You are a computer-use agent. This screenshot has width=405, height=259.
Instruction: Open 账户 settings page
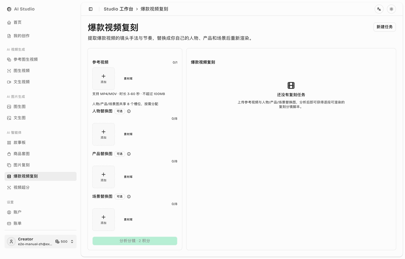tap(40, 212)
